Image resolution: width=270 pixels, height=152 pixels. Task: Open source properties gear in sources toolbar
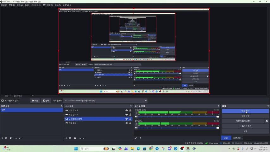[75, 138]
